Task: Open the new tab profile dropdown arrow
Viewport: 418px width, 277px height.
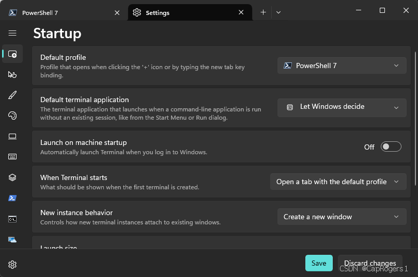Action: click(x=278, y=12)
